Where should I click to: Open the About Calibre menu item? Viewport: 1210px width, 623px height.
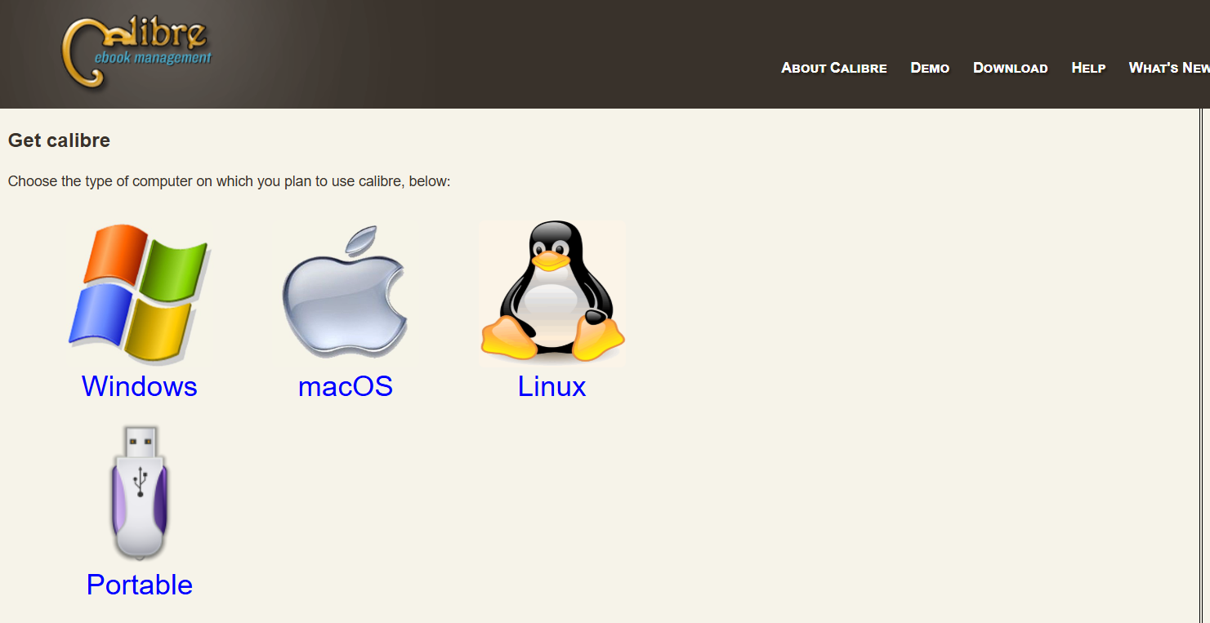click(834, 68)
